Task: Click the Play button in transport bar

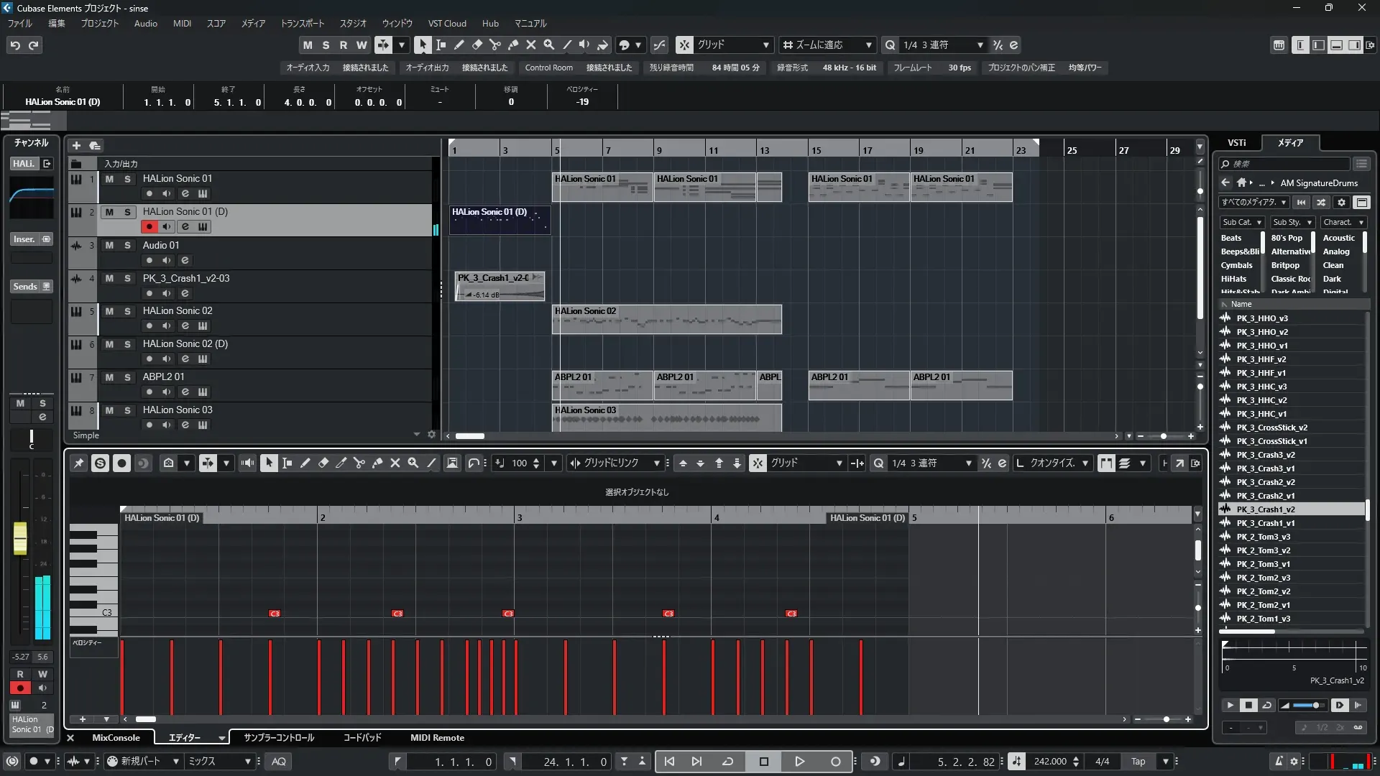Action: 799,762
